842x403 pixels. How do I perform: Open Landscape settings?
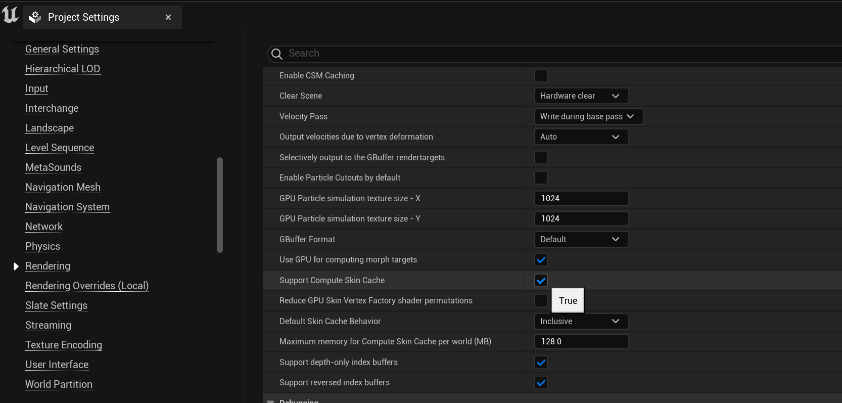tap(50, 128)
